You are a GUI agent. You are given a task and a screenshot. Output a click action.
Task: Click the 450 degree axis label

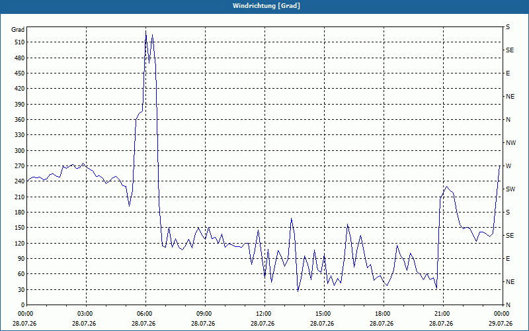(x=20, y=73)
